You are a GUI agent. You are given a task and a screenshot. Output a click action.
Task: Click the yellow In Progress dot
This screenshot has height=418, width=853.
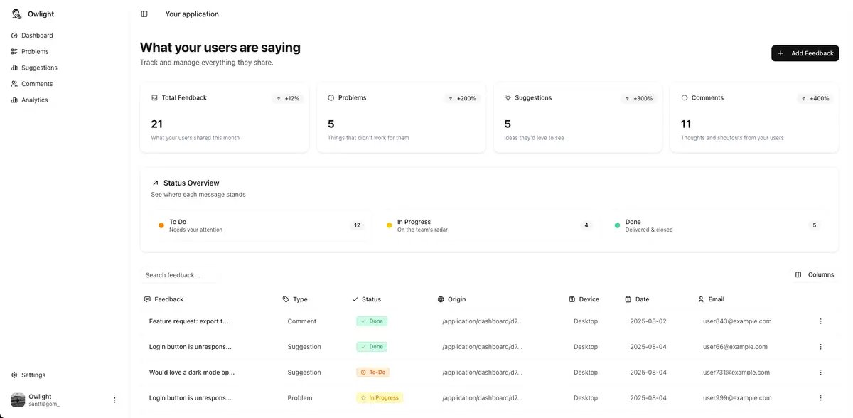point(390,225)
